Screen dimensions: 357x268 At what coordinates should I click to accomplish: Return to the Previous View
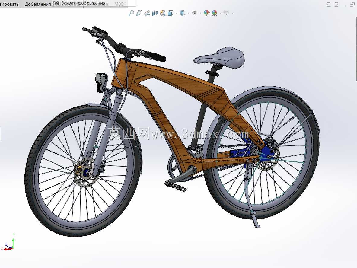tap(147, 13)
